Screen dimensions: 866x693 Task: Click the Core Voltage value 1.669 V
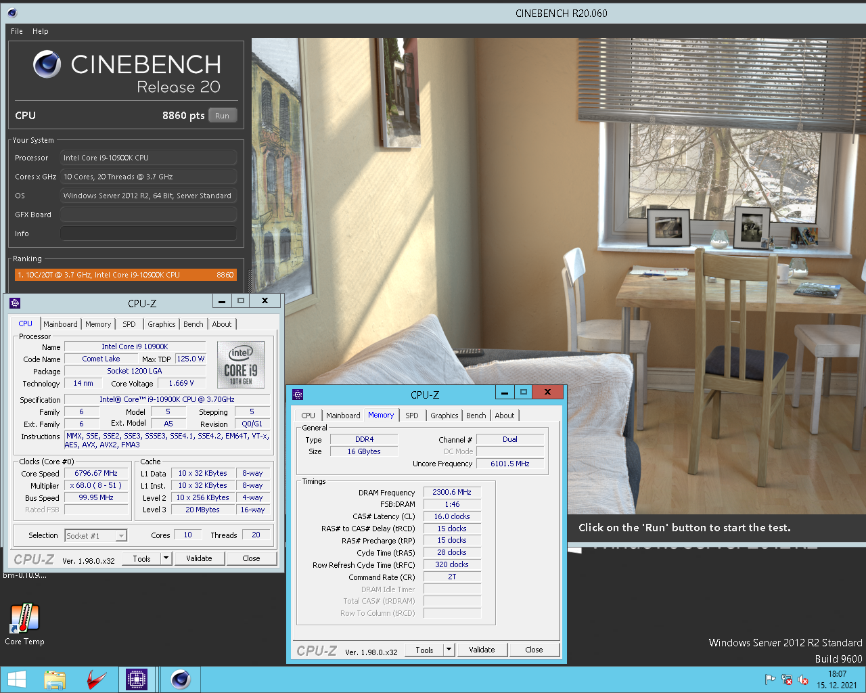coord(181,383)
